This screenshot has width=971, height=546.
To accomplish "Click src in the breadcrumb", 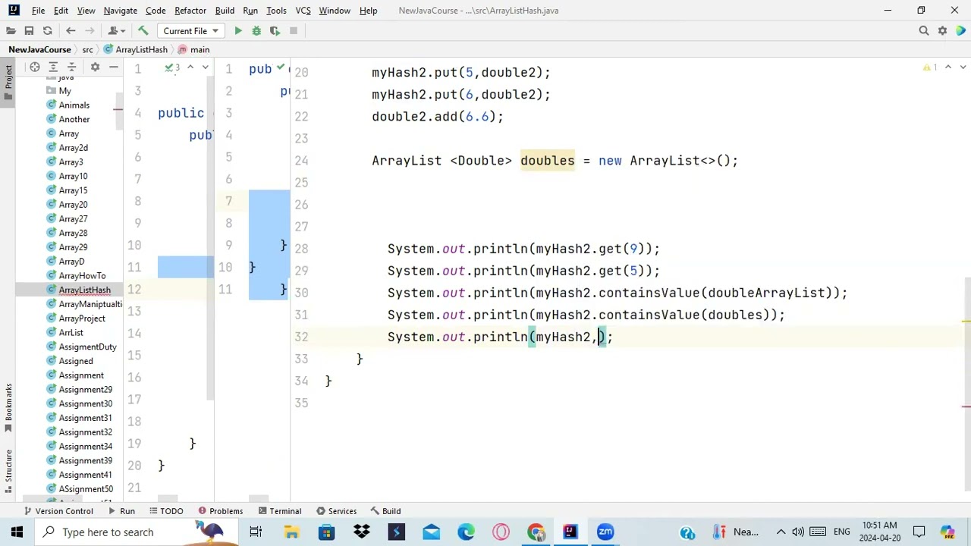I will [87, 49].
